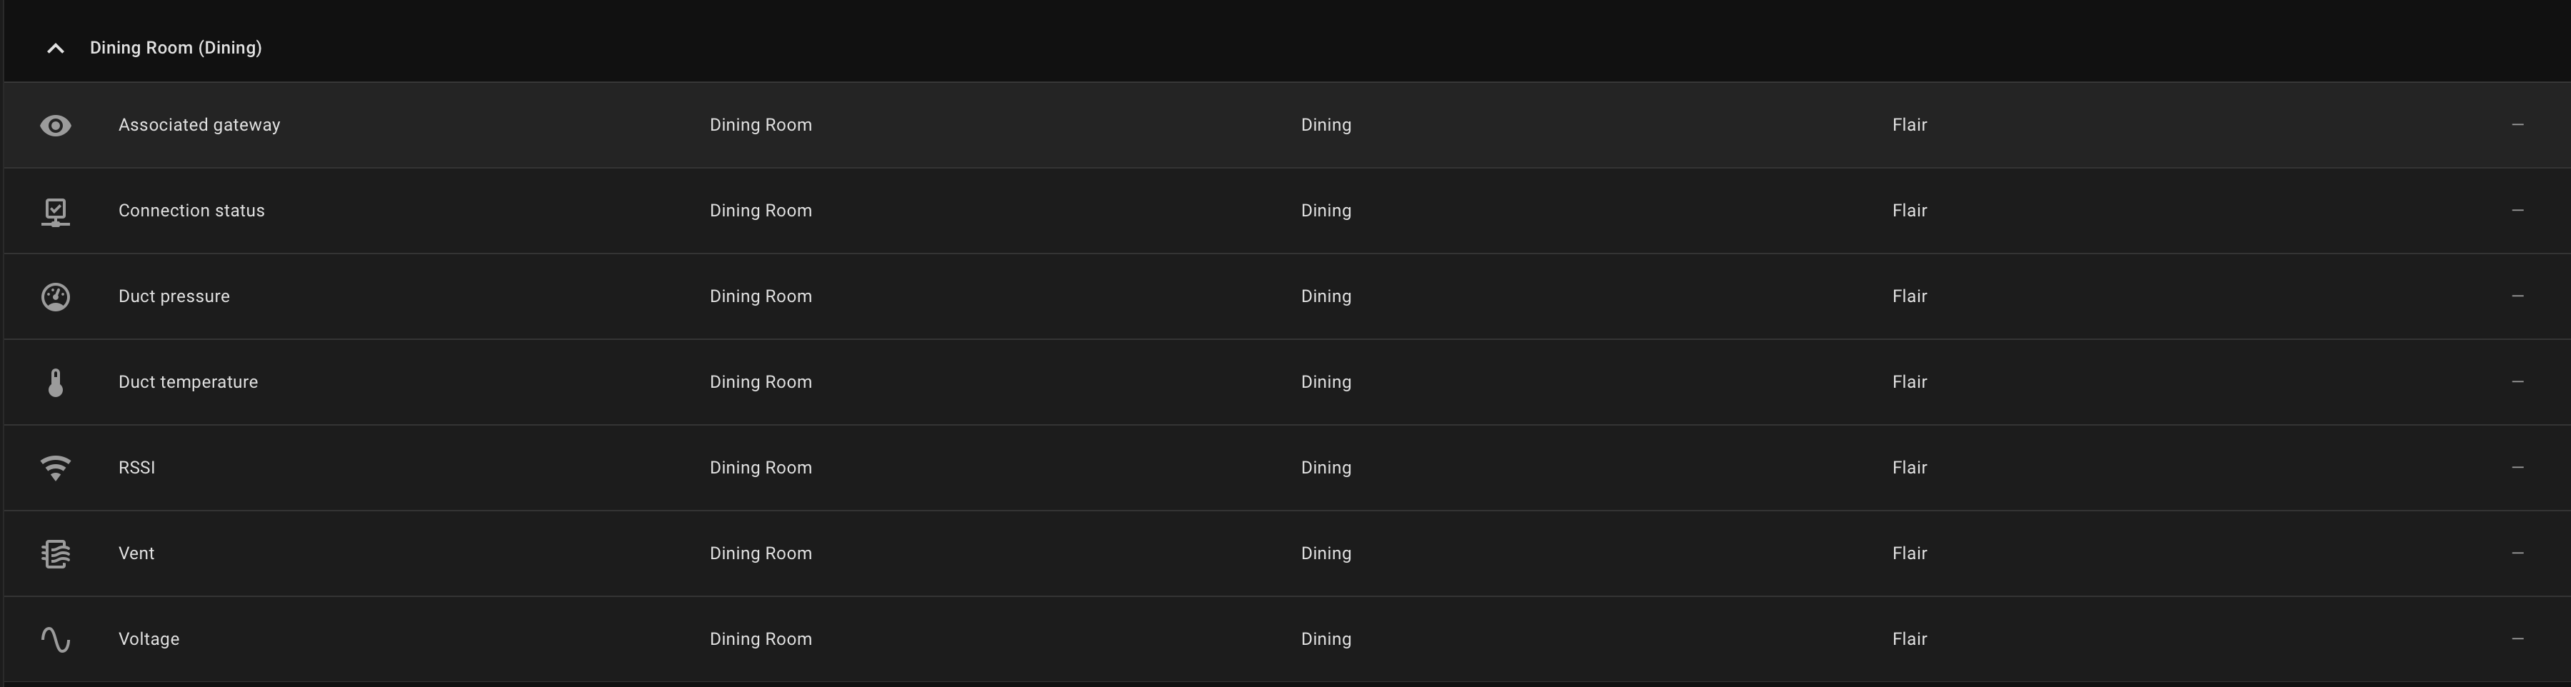
Task: Click the Voltage sine wave icon
Action: point(56,640)
